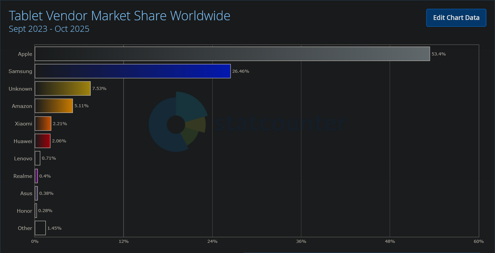Click the 26.46% value label
This screenshot has width=495, height=253.
(241, 71)
